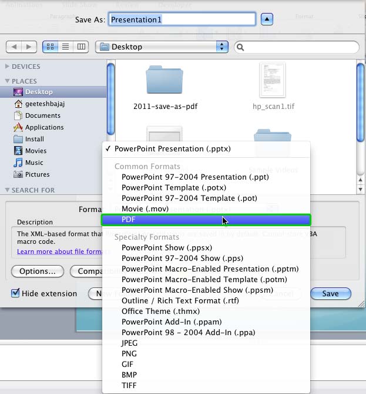The image size is (366, 394).
Task: Select the hp_scan1.tif file thumbnail
Action: click(x=273, y=80)
